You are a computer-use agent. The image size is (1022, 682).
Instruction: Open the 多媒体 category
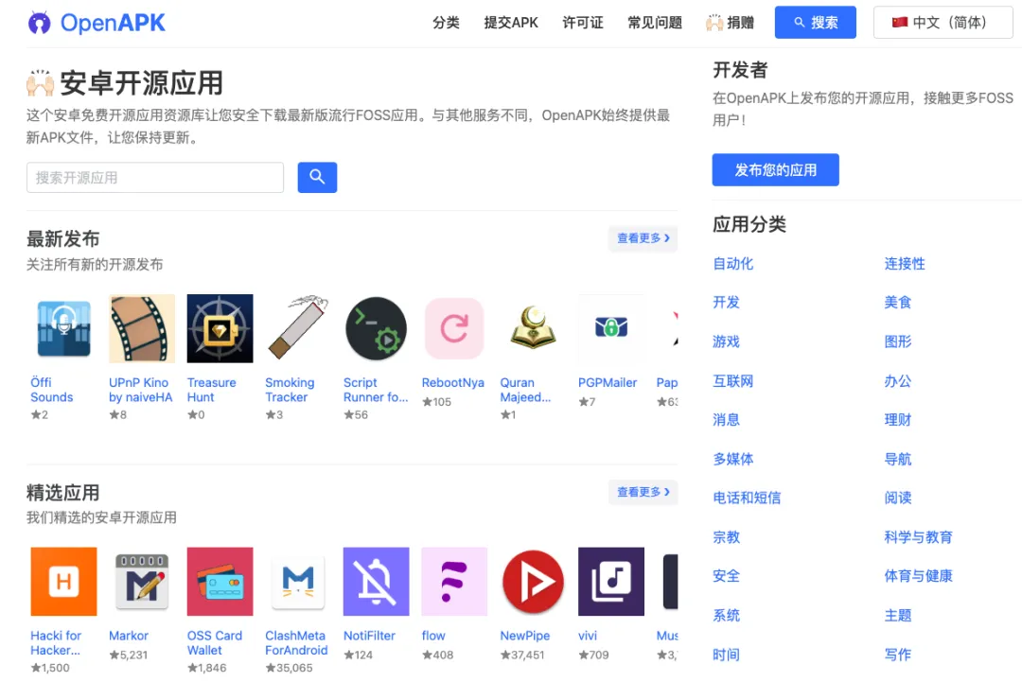(x=732, y=459)
